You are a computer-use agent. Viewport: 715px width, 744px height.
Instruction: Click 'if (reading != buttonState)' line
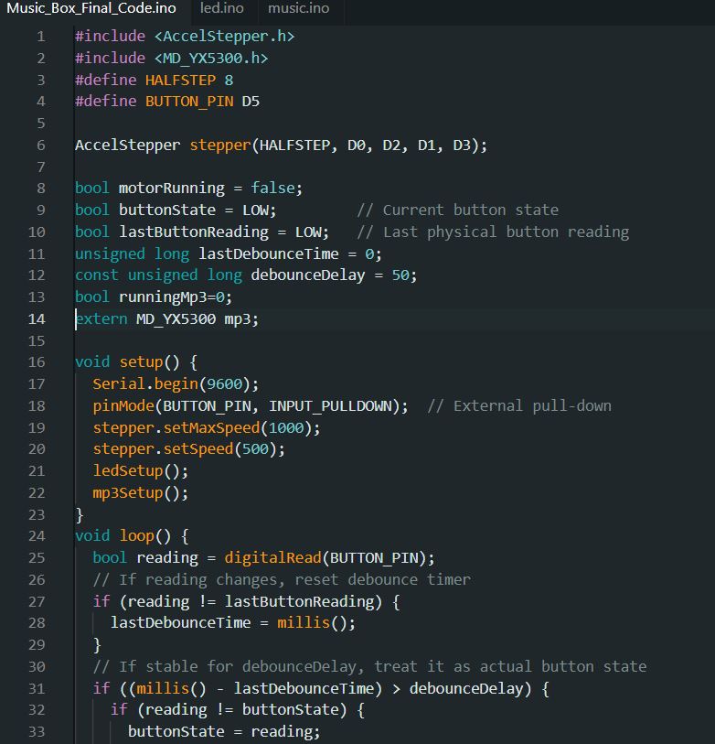click(x=238, y=710)
